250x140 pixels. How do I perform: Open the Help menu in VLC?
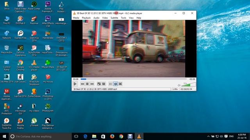[x=139, y=18]
